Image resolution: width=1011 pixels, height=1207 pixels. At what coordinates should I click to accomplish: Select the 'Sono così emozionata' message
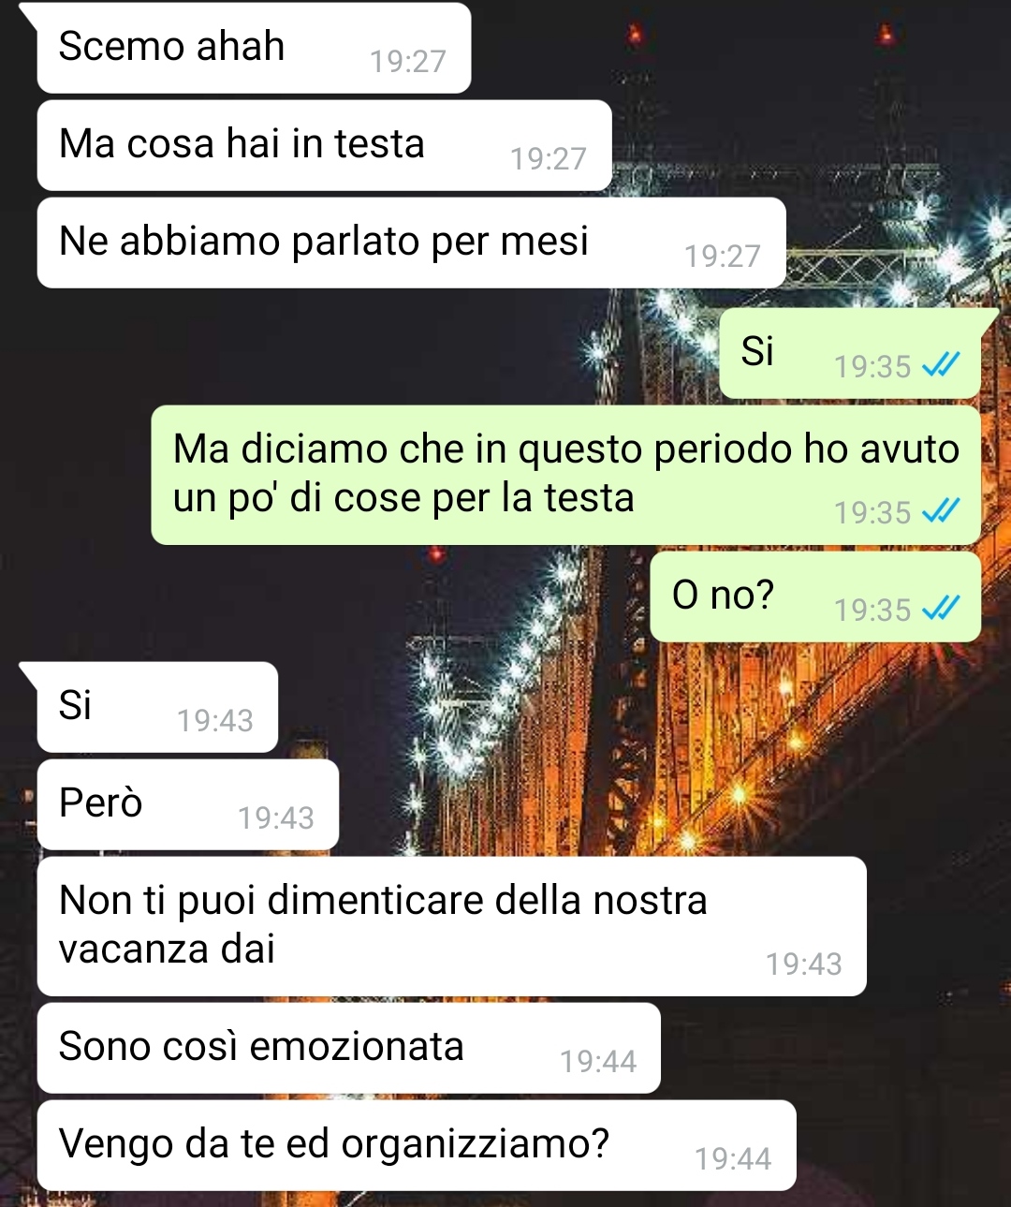pyautogui.click(x=348, y=1048)
